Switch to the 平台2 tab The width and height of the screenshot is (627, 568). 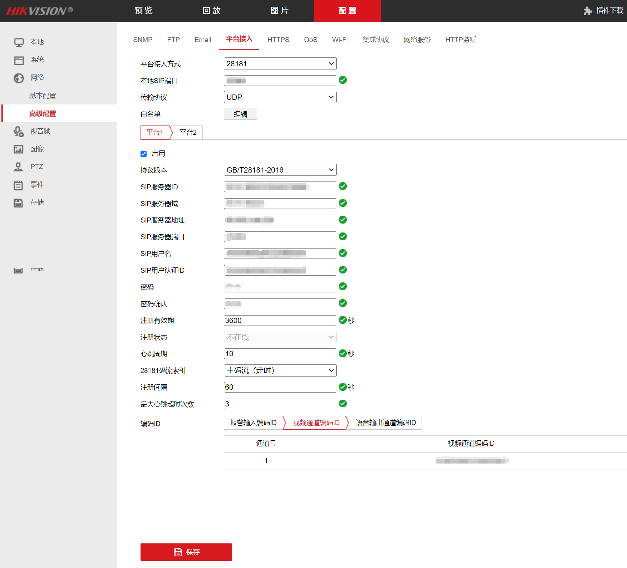pyautogui.click(x=188, y=133)
